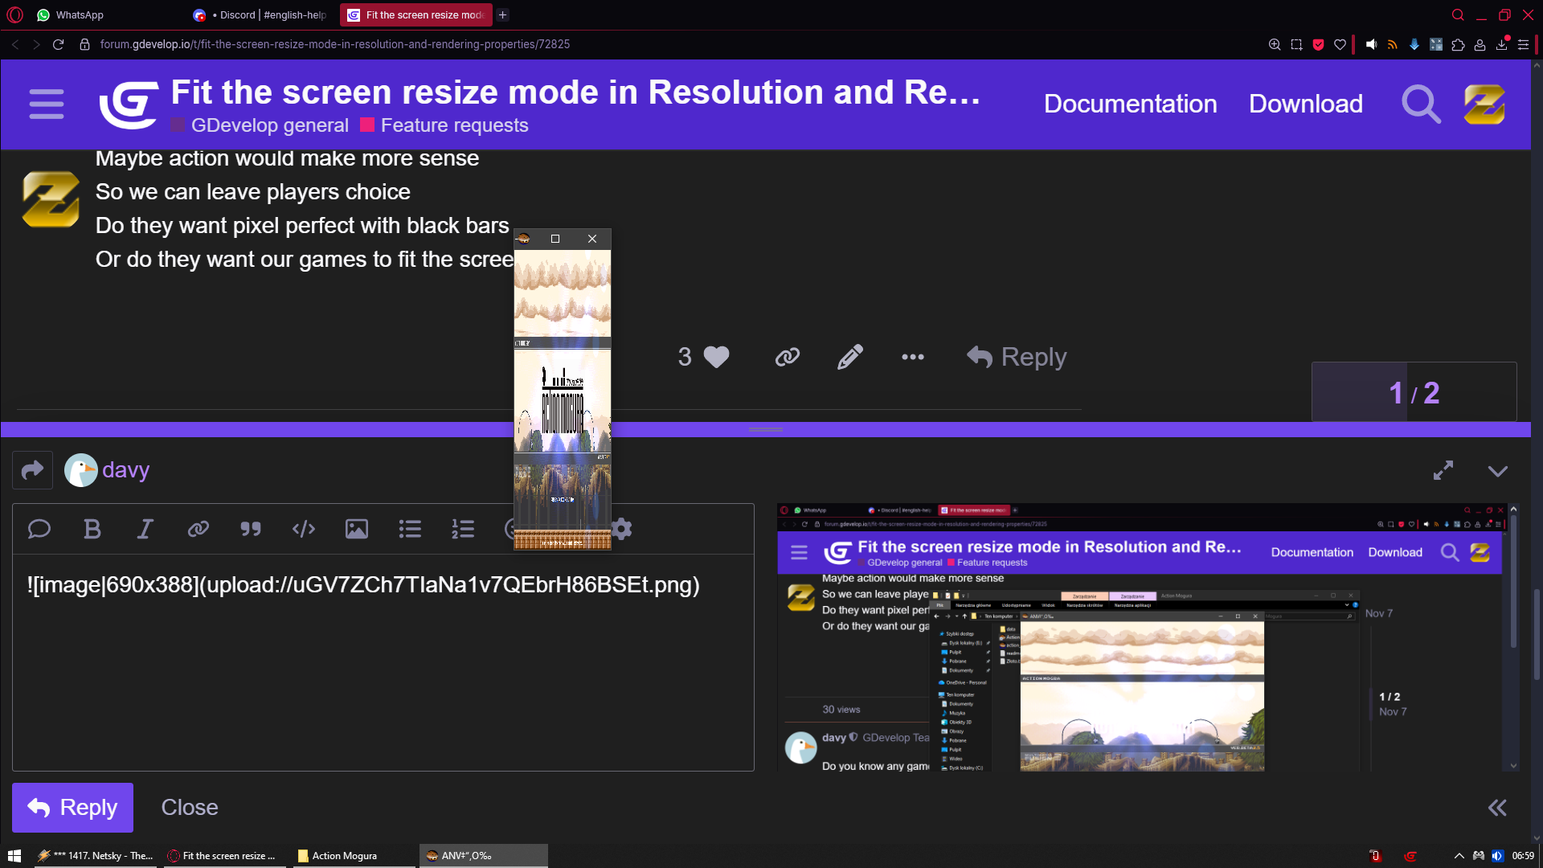Click the Bold formatting icon
This screenshot has height=868, width=1543.
92,529
